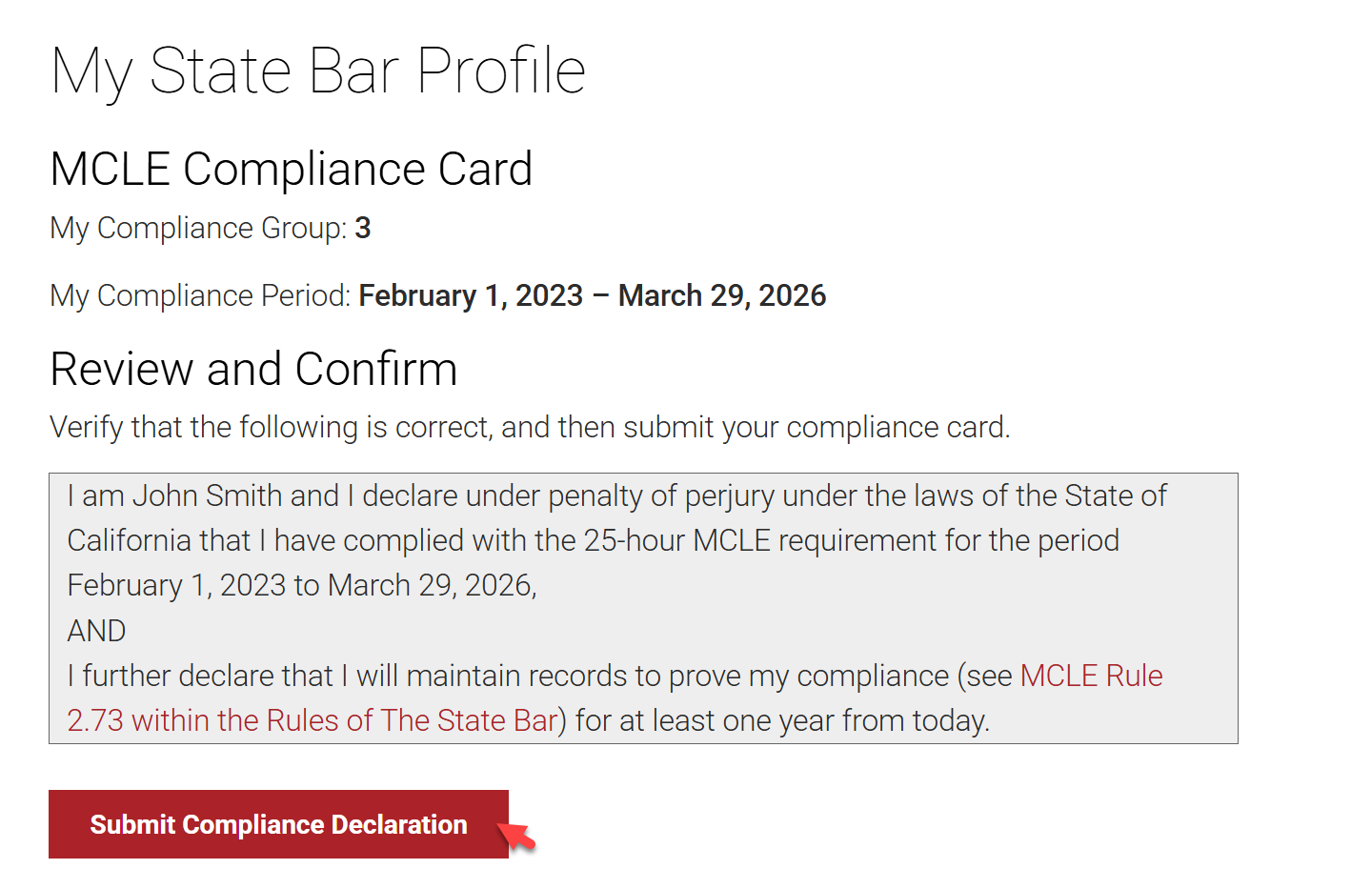The height and width of the screenshot is (889, 1351).
Task: Click the "February 1, 2023 to March 29, 2026," line
Action: click(302, 586)
